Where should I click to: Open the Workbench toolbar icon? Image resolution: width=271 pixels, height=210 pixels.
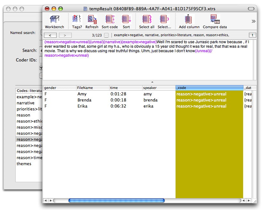(54, 21)
